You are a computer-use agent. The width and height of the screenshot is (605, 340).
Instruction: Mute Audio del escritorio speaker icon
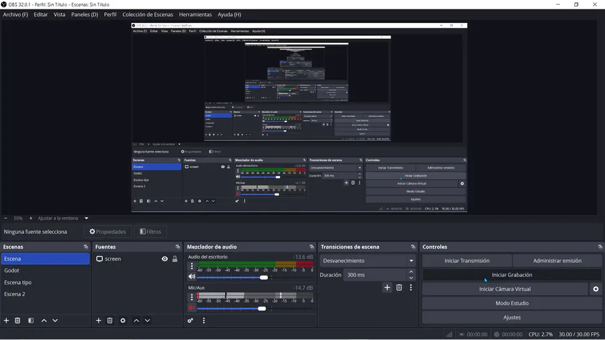pos(192,276)
